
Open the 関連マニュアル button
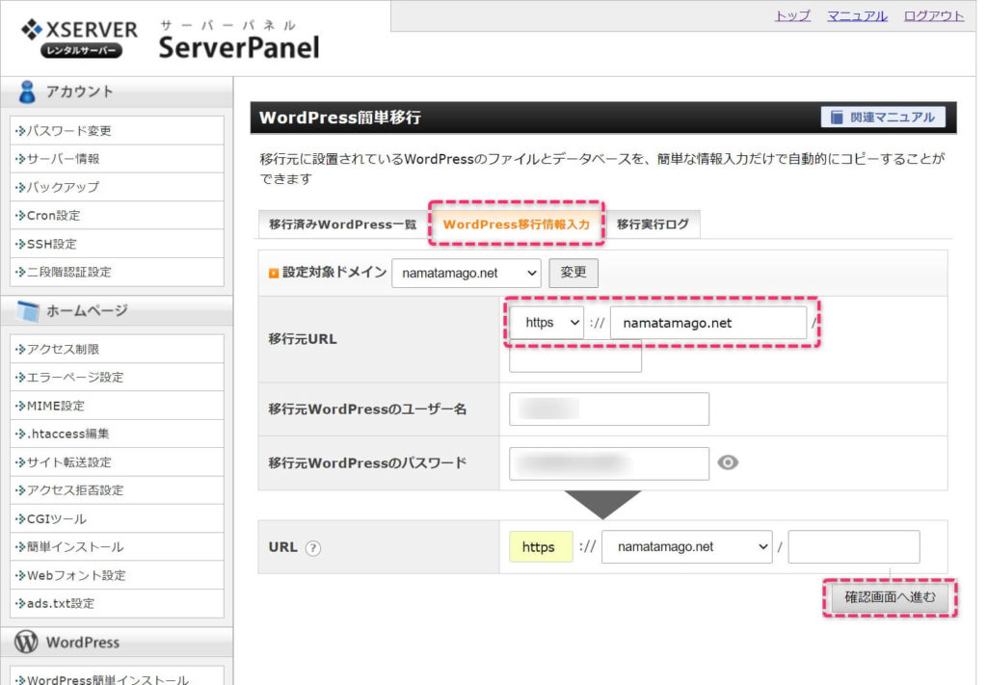[883, 117]
